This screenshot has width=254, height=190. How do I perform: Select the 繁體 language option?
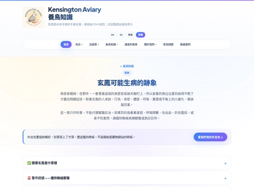point(141,35)
